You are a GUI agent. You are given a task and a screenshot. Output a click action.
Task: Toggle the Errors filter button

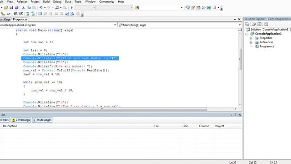pos(5,120)
